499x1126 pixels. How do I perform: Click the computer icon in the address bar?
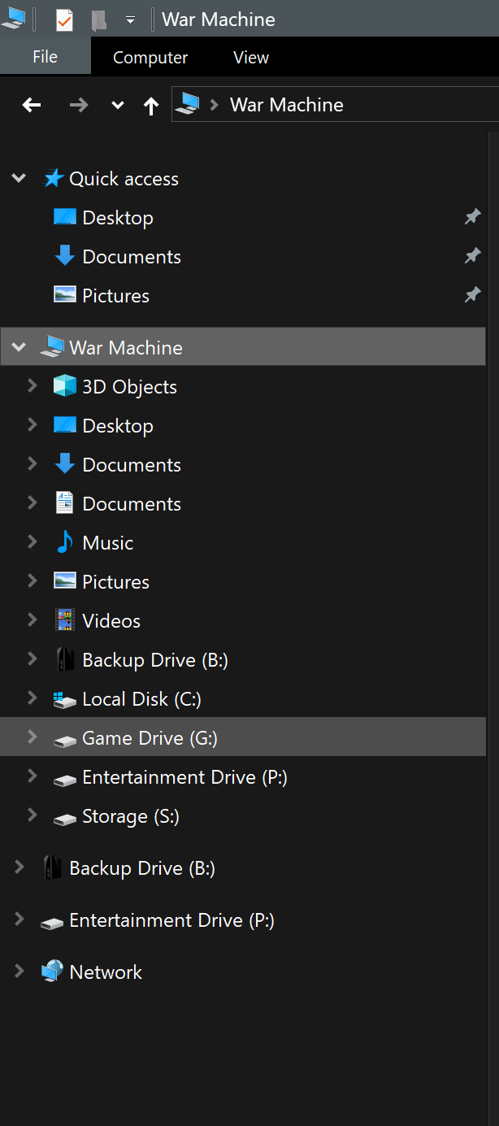click(188, 104)
